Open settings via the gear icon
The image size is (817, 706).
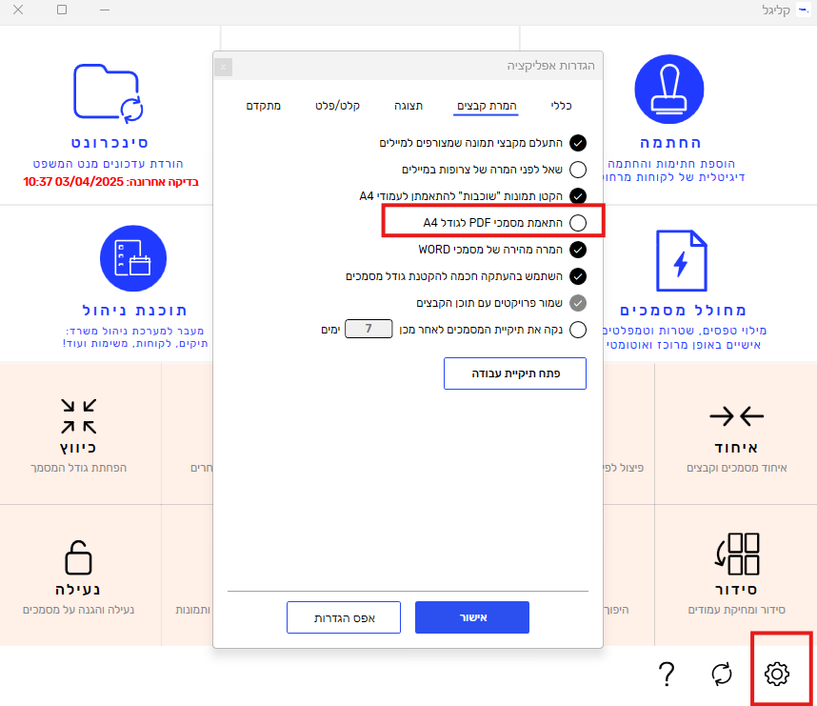point(777,674)
